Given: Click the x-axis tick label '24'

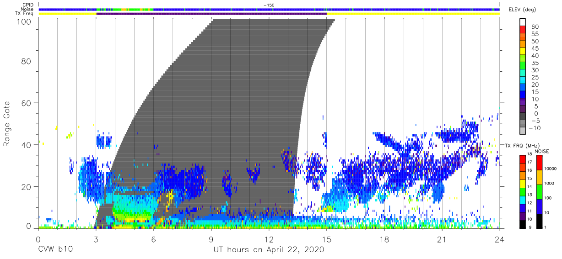Looking at the screenshot, I should pos(500,239).
